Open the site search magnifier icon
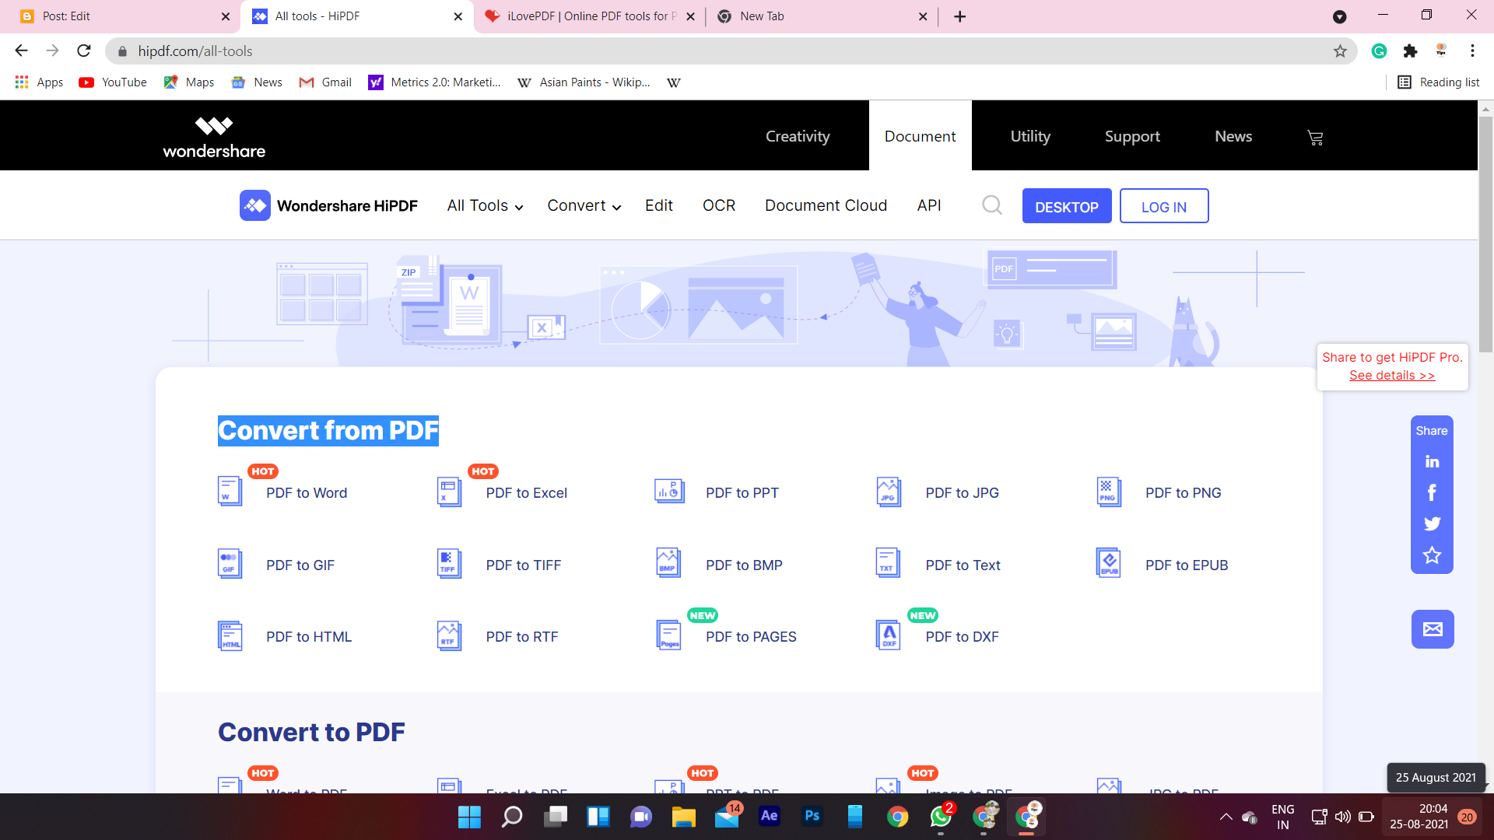The image size is (1494, 840). pos(991,205)
